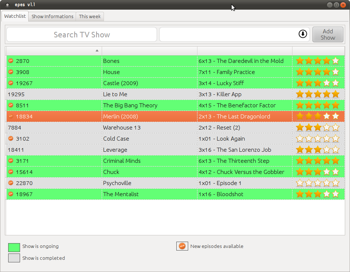Sort by the first column header arrow

pos(97,51)
